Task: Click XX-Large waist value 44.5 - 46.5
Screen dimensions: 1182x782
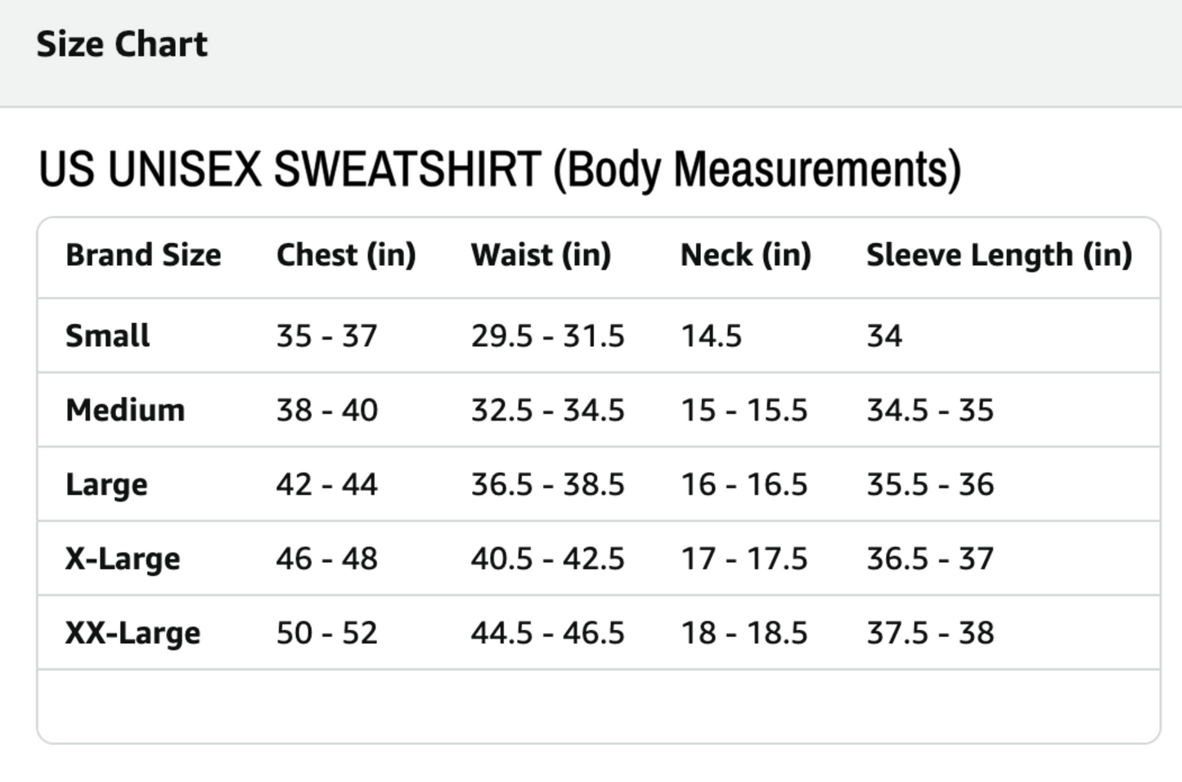Action: (547, 633)
